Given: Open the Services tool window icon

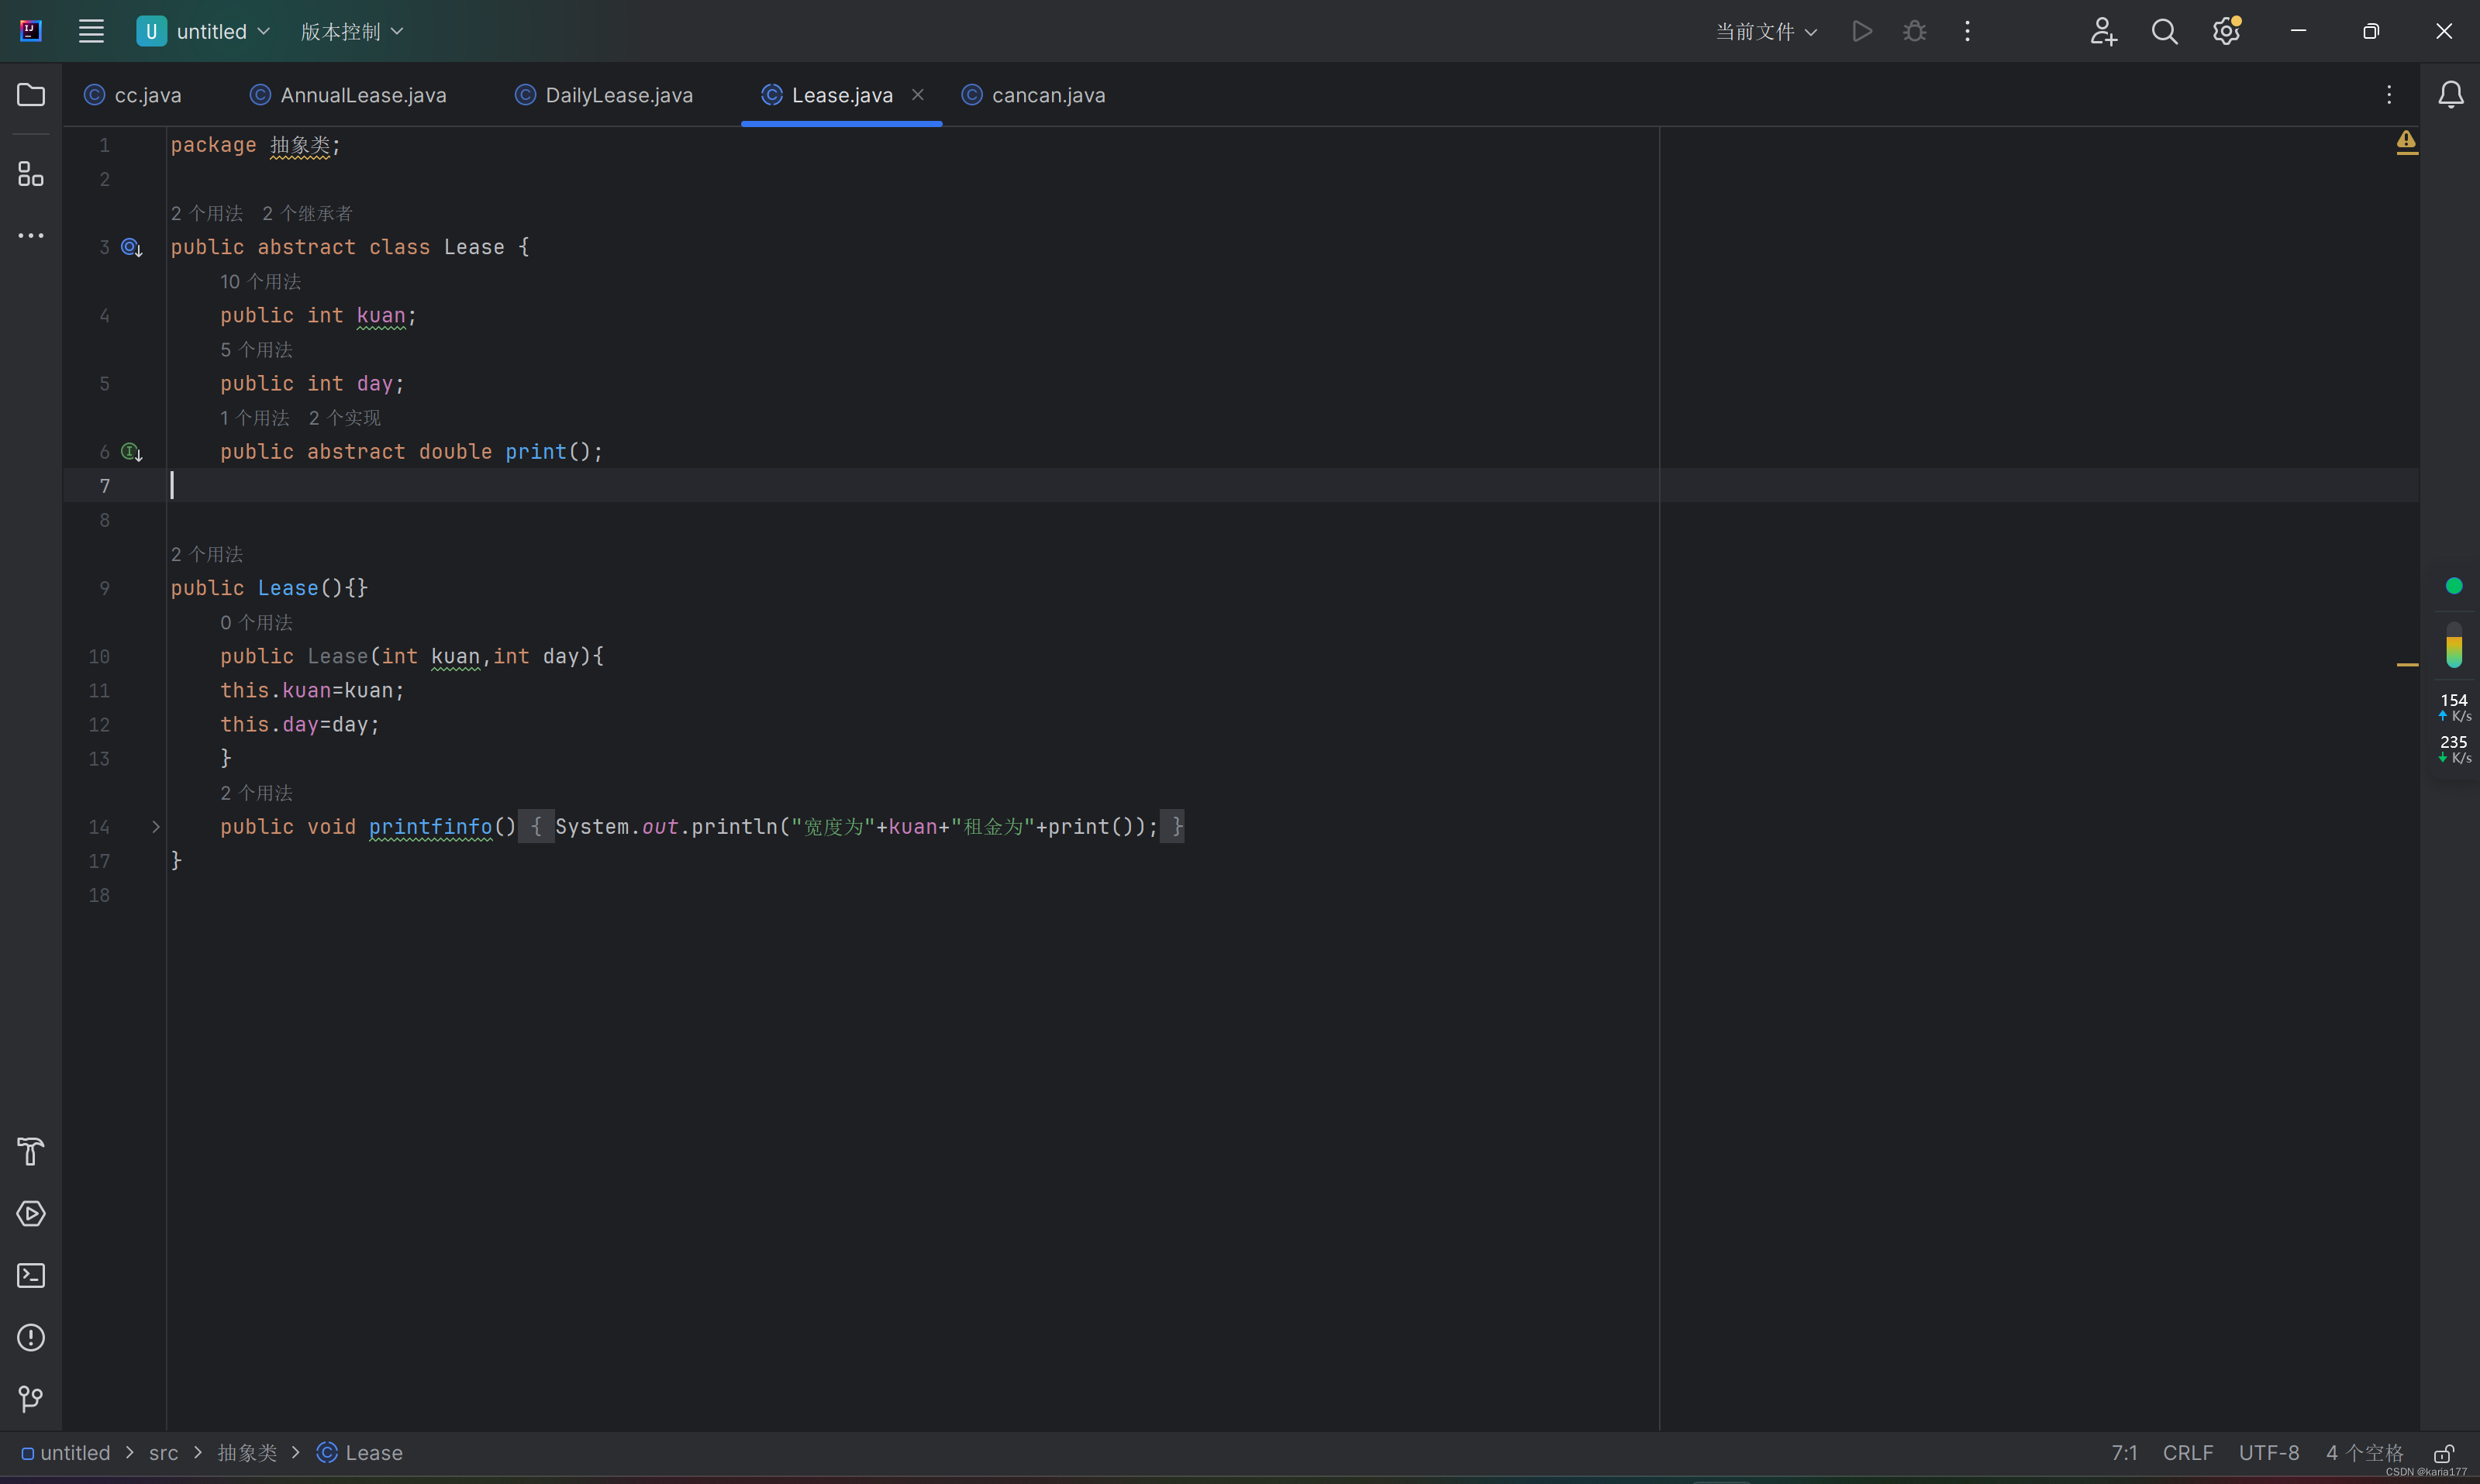Looking at the screenshot, I should 31,1214.
